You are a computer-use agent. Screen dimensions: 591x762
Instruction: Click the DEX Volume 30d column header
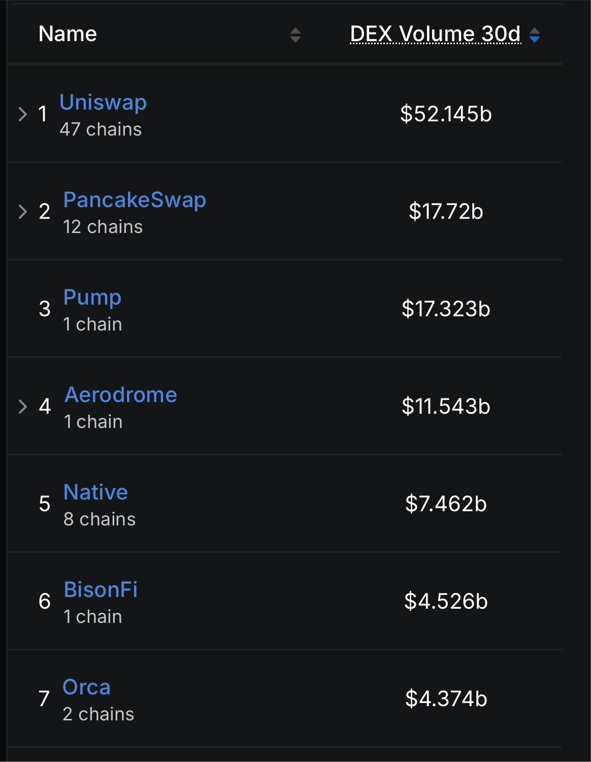[436, 34]
